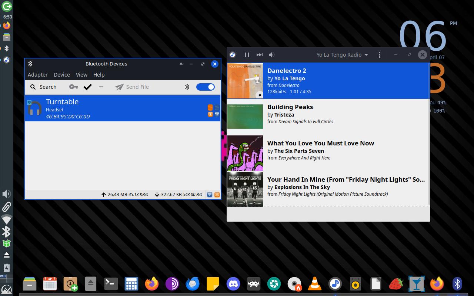Click the Bluetooth tray icon in side panel
Viewport: 474px width, 296px height.
point(6,232)
